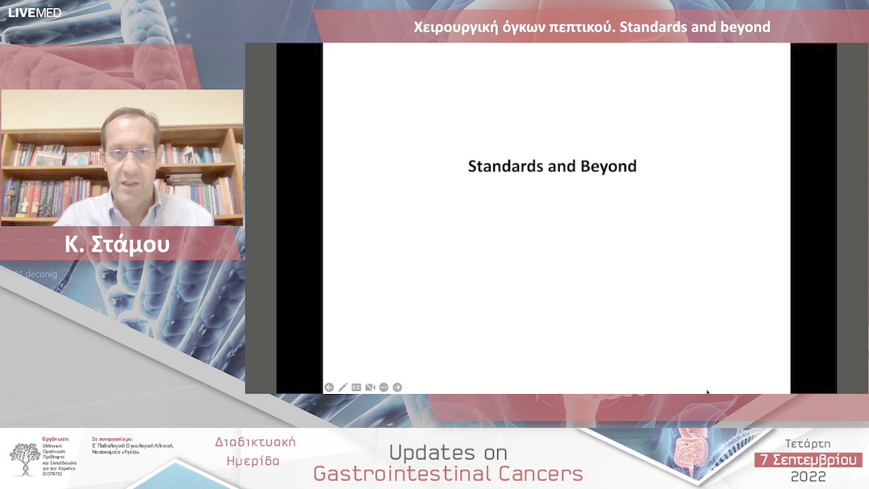The height and width of the screenshot is (489, 869).
Task: Click the LIVEMED logo
Action: pos(35,12)
